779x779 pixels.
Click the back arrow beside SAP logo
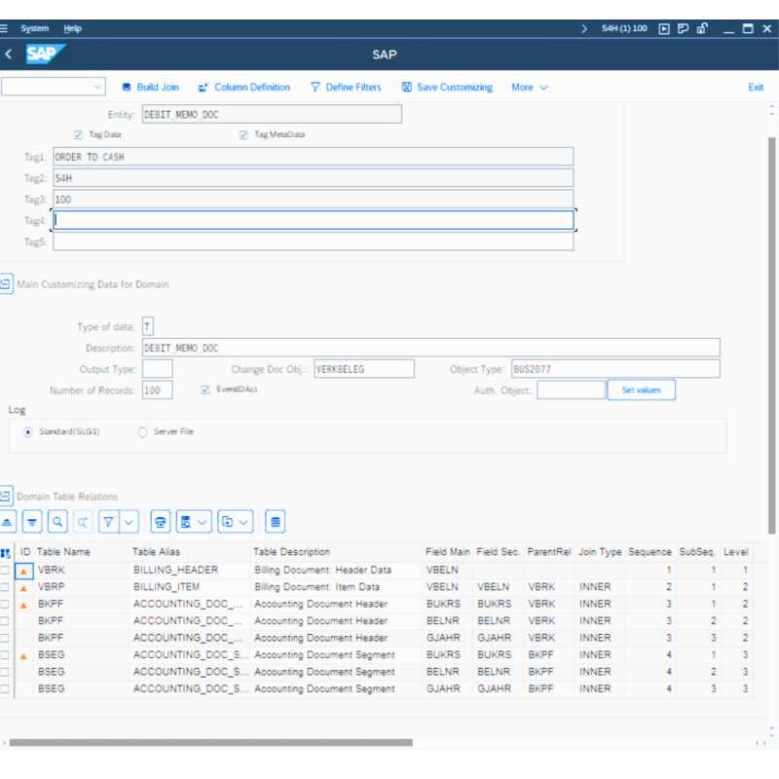click(9, 55)
